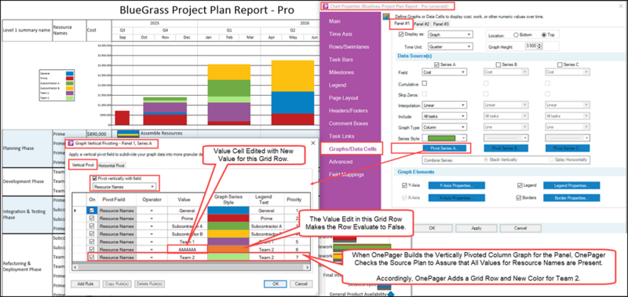Open the Milestones section in sidebar

click(x=341, y=72)
